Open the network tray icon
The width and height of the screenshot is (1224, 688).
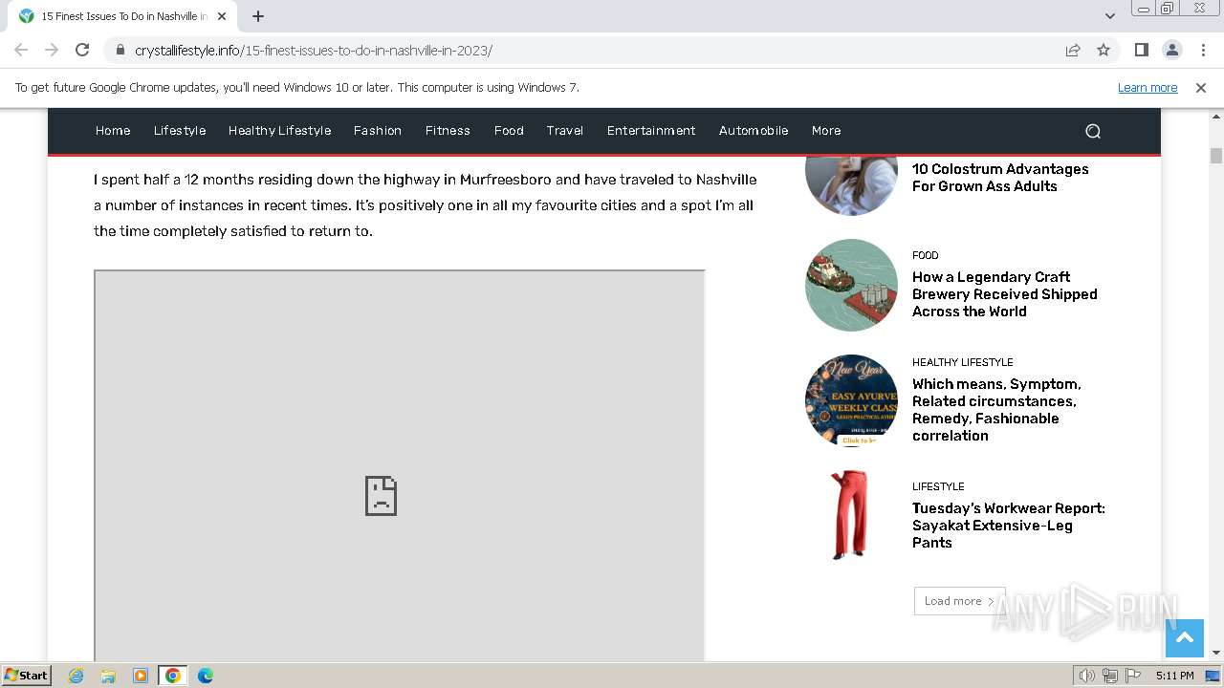pos(1110,676)
